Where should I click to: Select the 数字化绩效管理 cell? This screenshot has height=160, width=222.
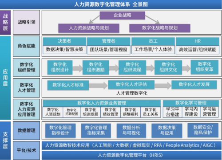click(111, 112)
